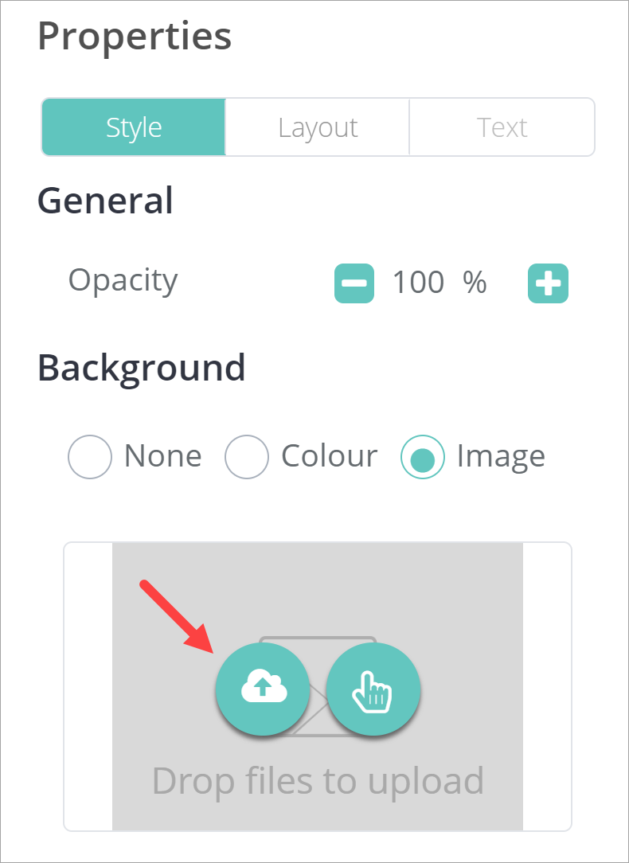Select the None background radio button

[89, 457]
